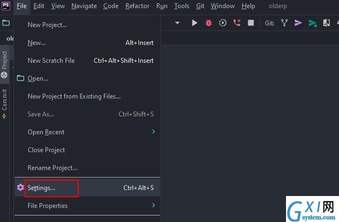339x222 pixels.
Task: Expand the run configuration dropdown arrow
Action: point(177,23)
